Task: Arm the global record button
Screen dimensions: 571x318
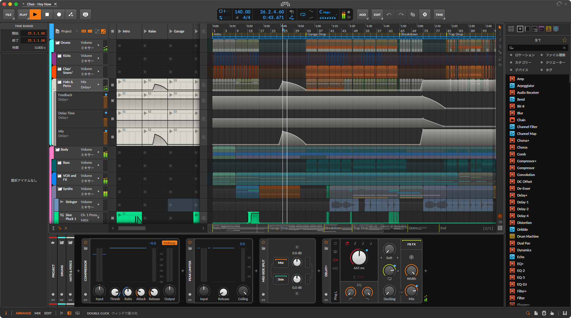Action: tap(59, 15)
